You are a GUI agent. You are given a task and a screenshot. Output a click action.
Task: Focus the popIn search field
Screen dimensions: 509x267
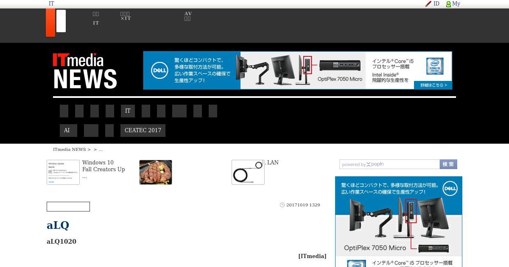[389, 164]
